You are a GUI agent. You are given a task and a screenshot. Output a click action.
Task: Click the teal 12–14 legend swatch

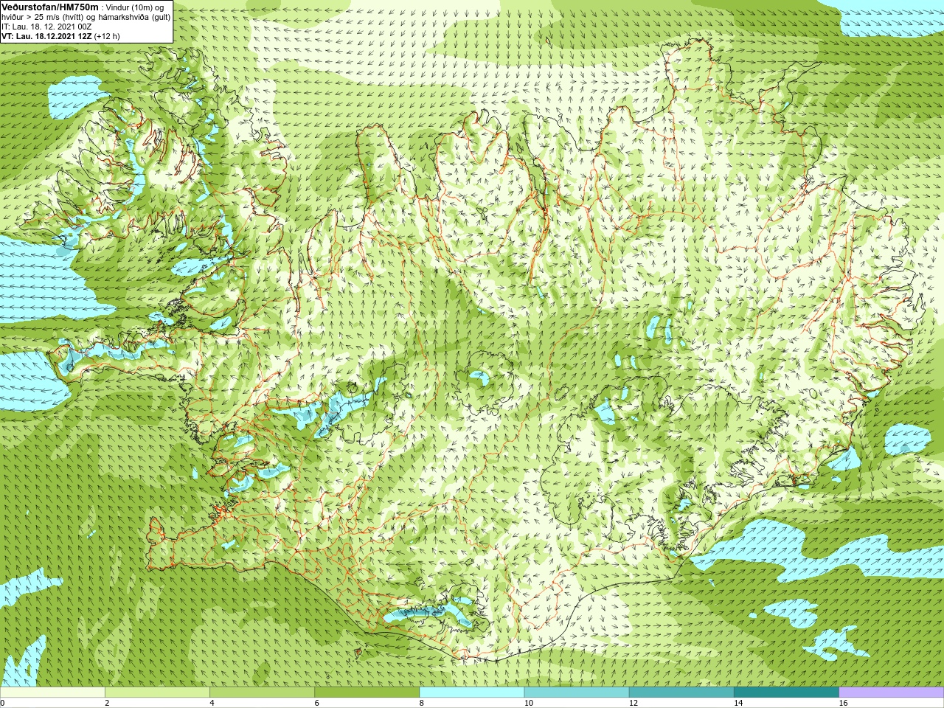click(681, 693)
